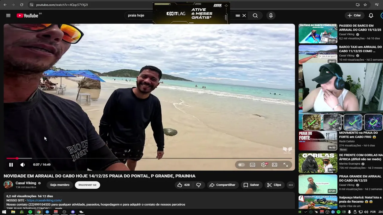This screenshot has width=383, height=215.
Task: Go back in the browser
Action: [5, 5]
